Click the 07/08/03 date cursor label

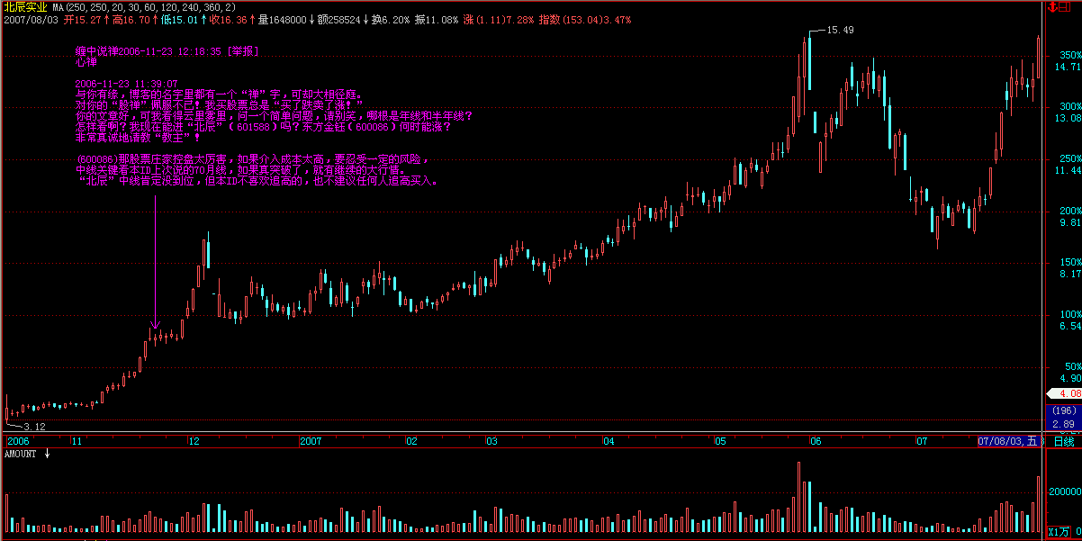1007,441
